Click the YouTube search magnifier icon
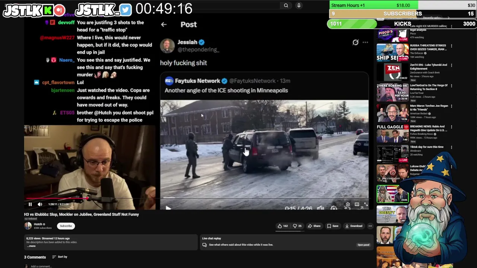 286,5
